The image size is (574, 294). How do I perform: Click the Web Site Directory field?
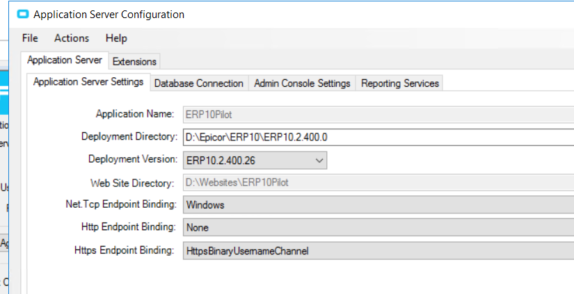pyautogui.click(x=376, y=183)
